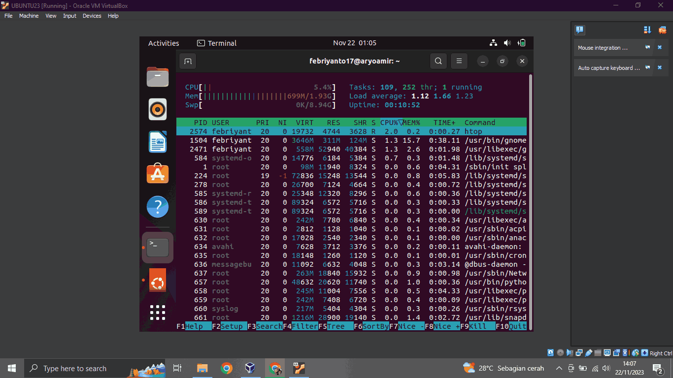This screenshot has height=378, width=673.
Task: Open Ubuntu system status menu
Action: (507, 43)
